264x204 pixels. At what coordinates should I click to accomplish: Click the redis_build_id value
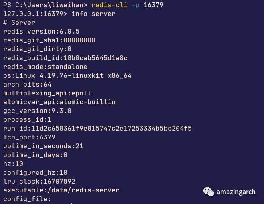[95, 58]
